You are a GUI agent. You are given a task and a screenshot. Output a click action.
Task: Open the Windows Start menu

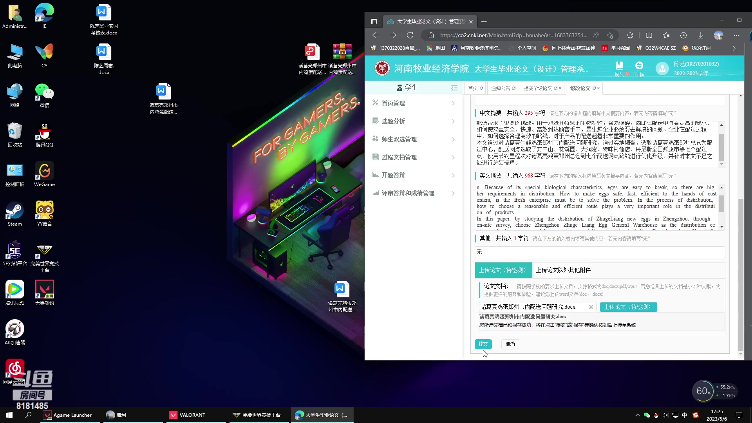point(9,415)
